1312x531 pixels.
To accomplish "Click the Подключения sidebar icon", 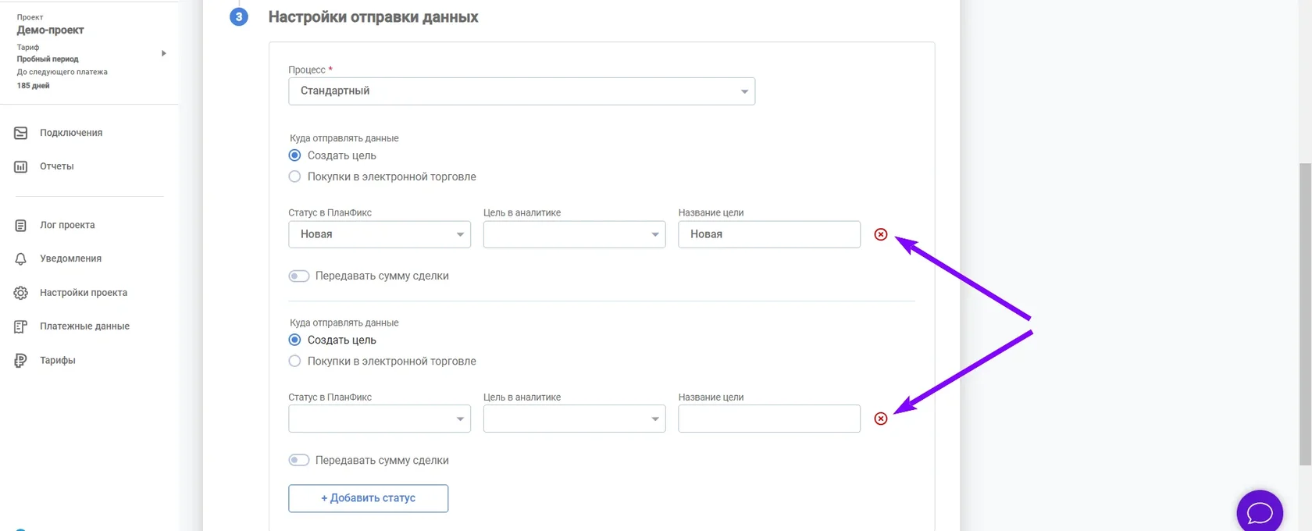I will point(21,133).
